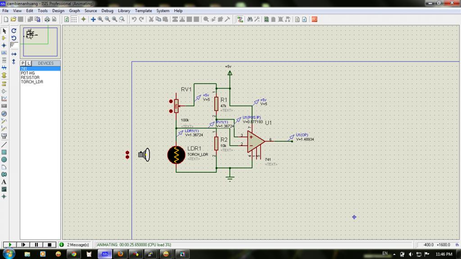Click the Zoom In magnifier icon
This screenshot has width=461, height=259.
point(100,19)
